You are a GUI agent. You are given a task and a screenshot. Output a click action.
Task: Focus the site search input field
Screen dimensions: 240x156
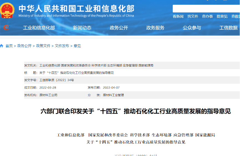[x=206, y=9]
